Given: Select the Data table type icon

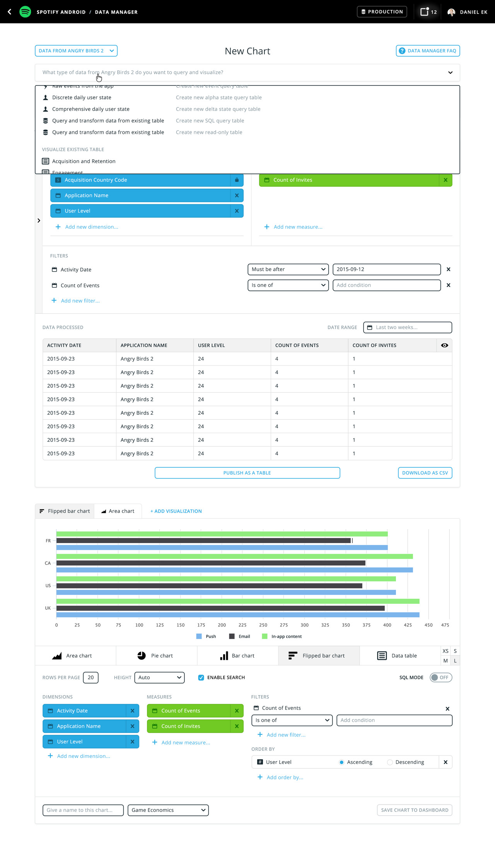Looking at the screenshot, I should coord(382,656).
